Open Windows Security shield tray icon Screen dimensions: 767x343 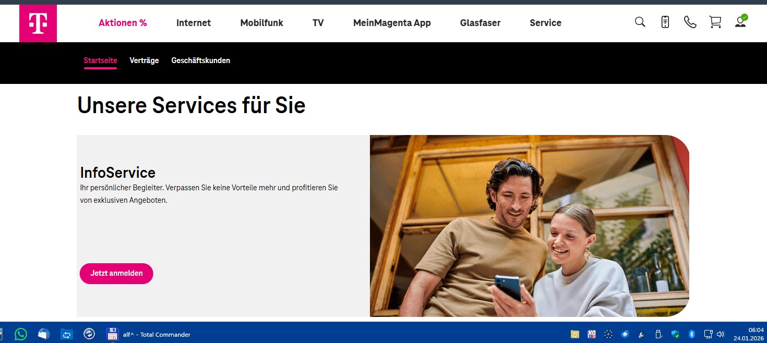point(675,334)
